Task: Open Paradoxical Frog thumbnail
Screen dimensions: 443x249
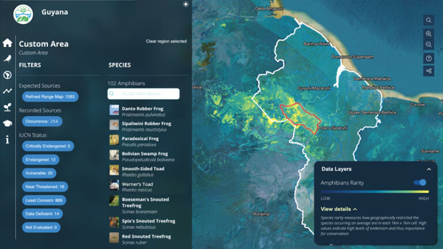Action: pos(114,139)
